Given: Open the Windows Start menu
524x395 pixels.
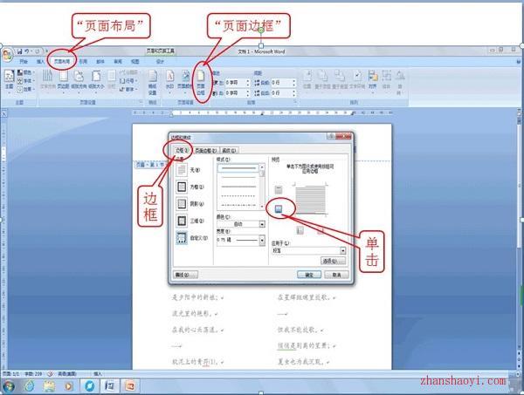Looking at the screenshot, I should tap(9, 386).
